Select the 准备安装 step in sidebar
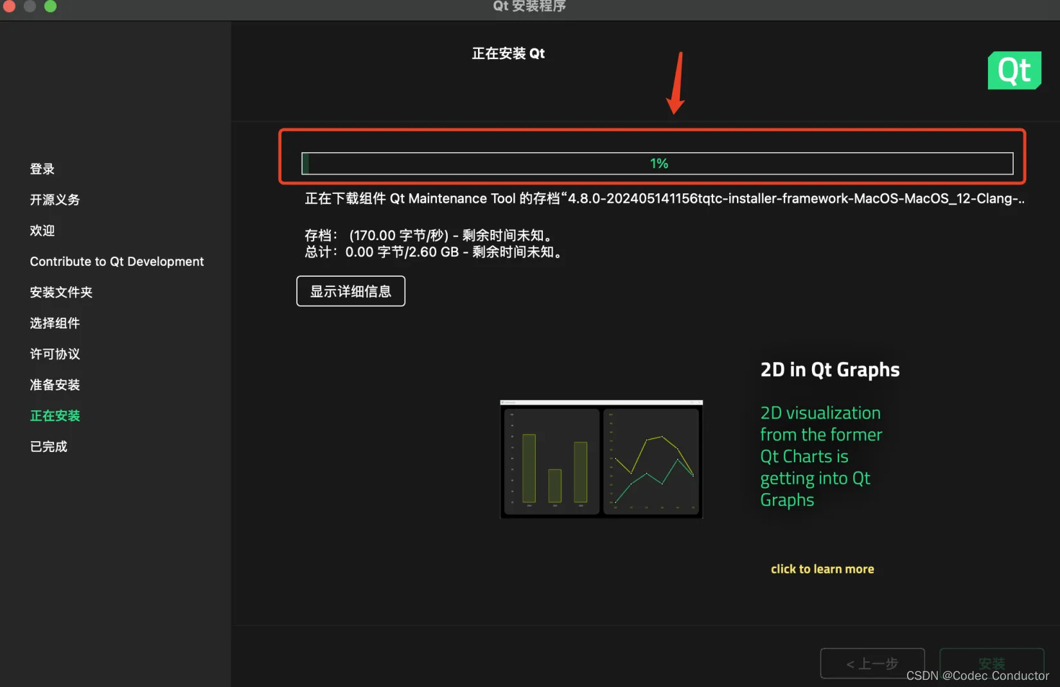Viewport: 1060px width, 687px height. (x=55, y=385)
